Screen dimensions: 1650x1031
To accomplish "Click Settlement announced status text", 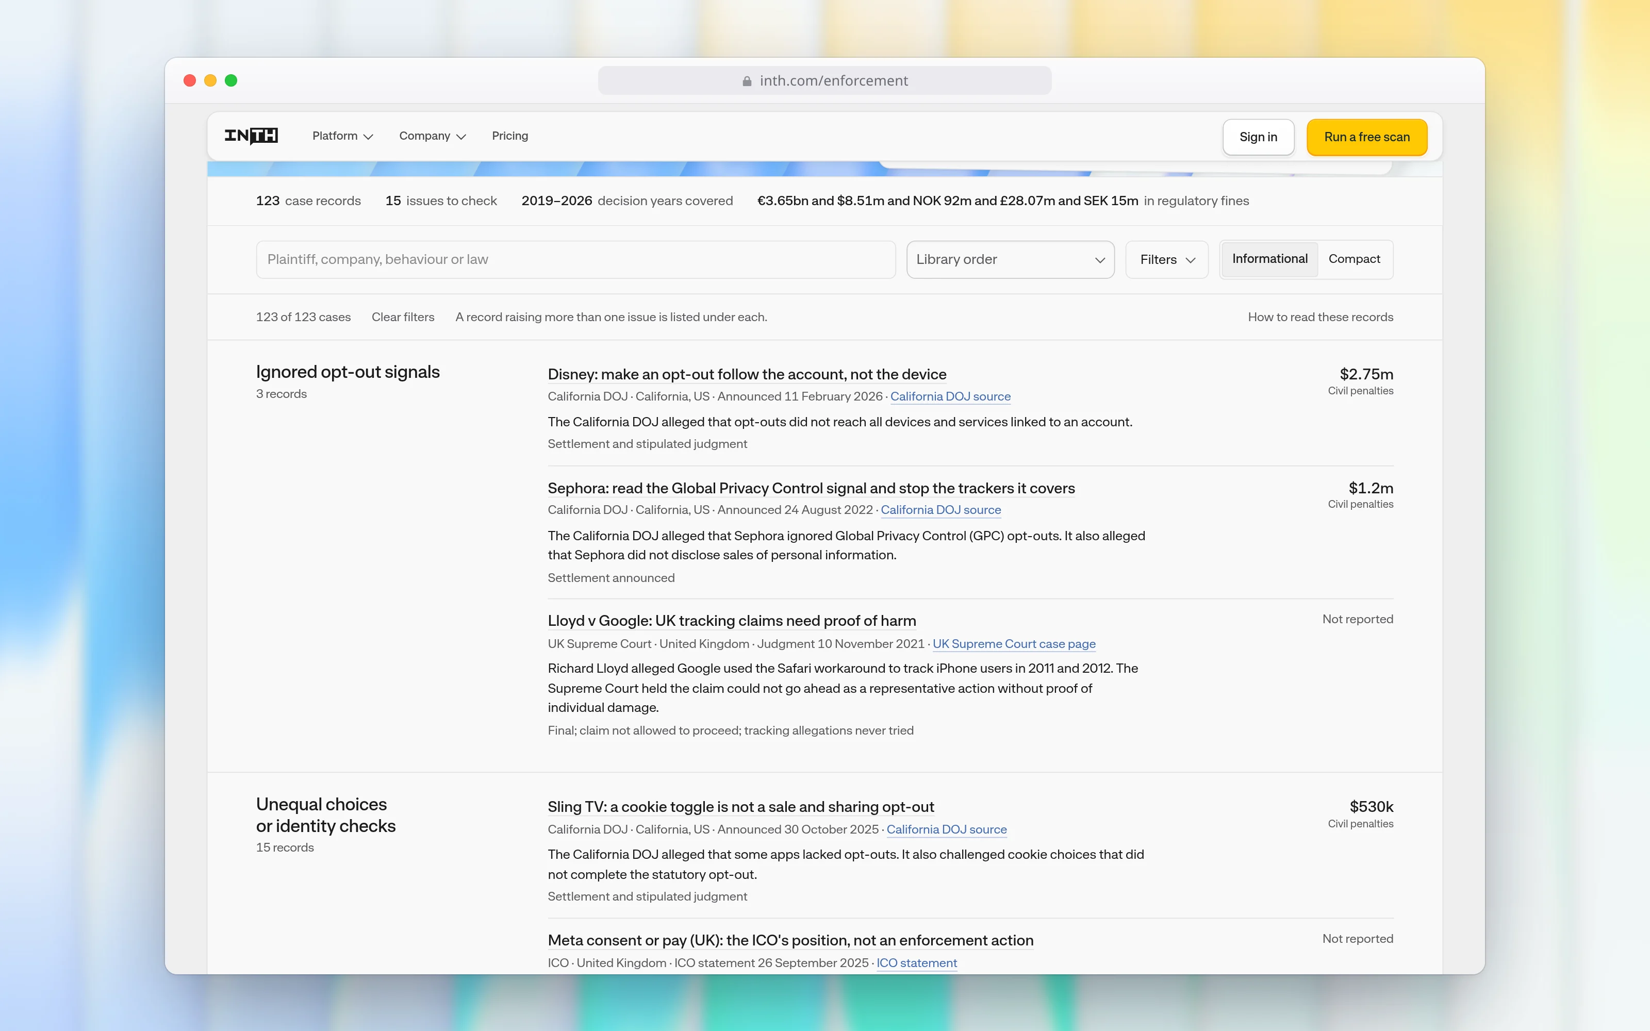I will pos(611,578).
